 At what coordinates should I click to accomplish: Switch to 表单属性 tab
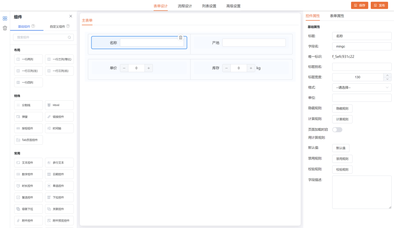coord(337,16)
